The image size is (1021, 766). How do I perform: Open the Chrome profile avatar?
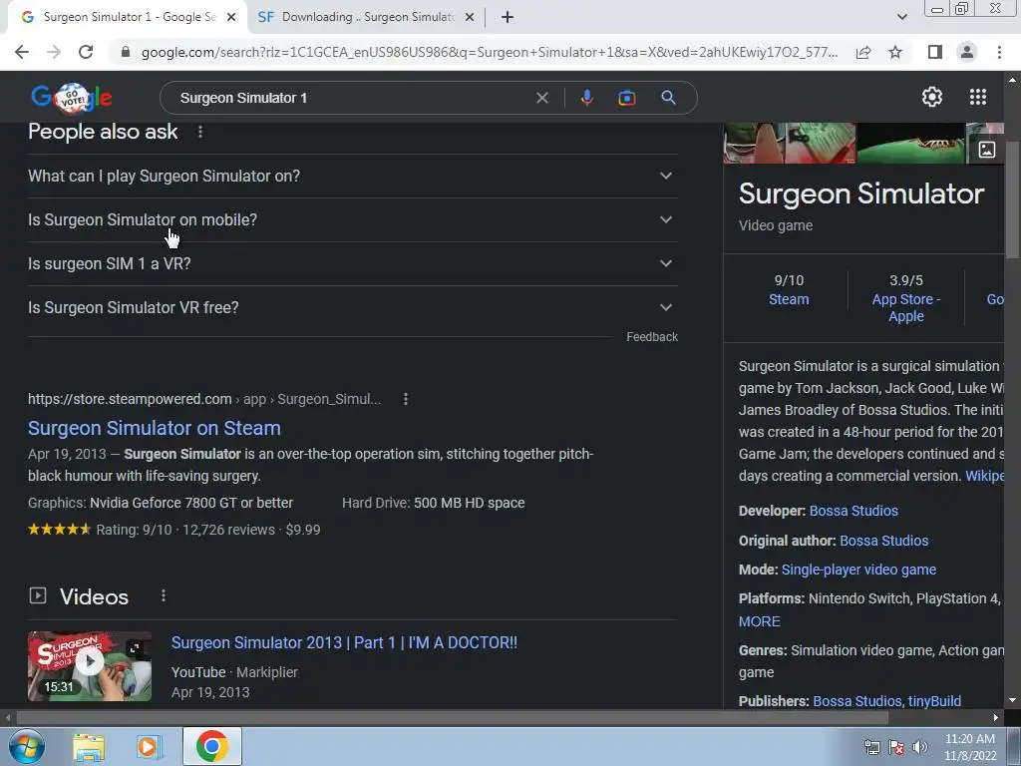click(967, 52)
